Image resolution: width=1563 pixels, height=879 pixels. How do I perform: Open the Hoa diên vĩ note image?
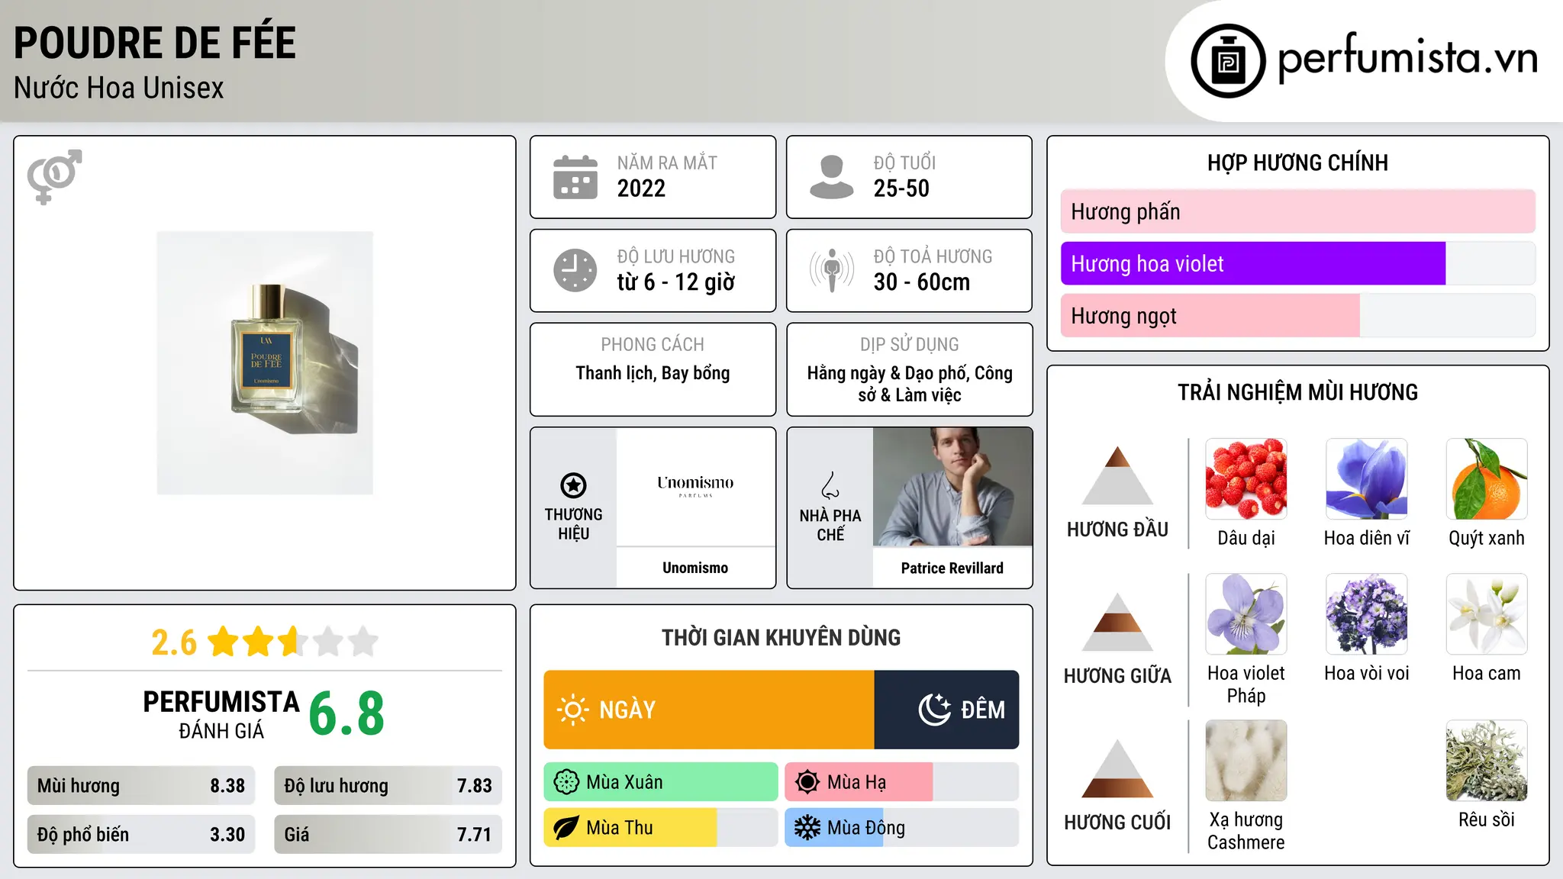1367,479
